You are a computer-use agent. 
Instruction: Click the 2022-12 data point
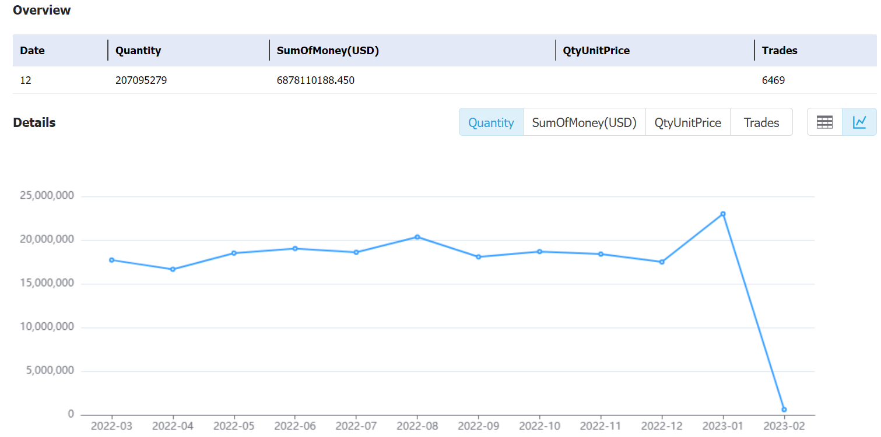662,262
